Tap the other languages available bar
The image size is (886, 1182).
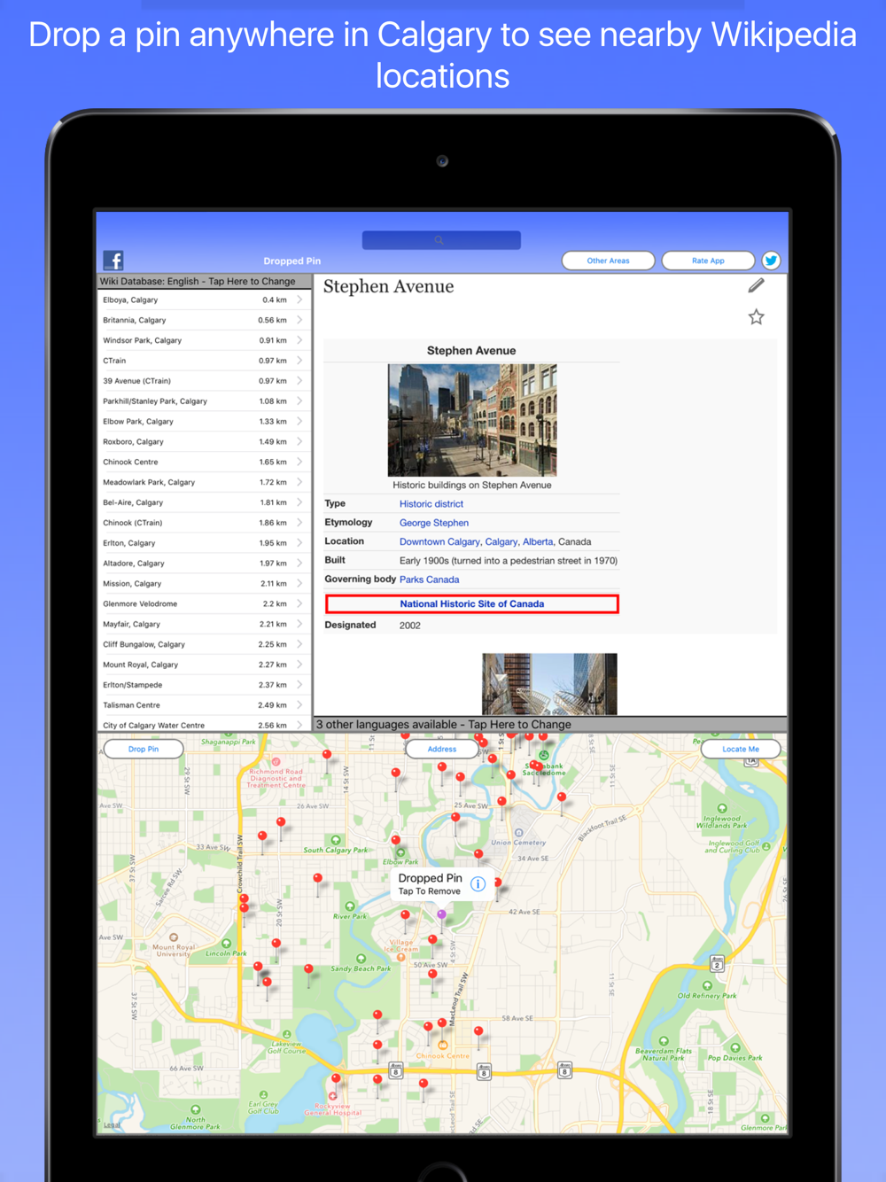point(549,724)
